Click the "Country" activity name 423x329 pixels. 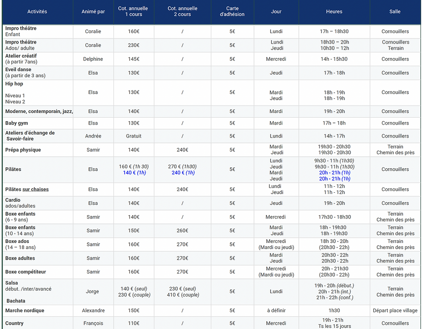click(x=14, y=323)
